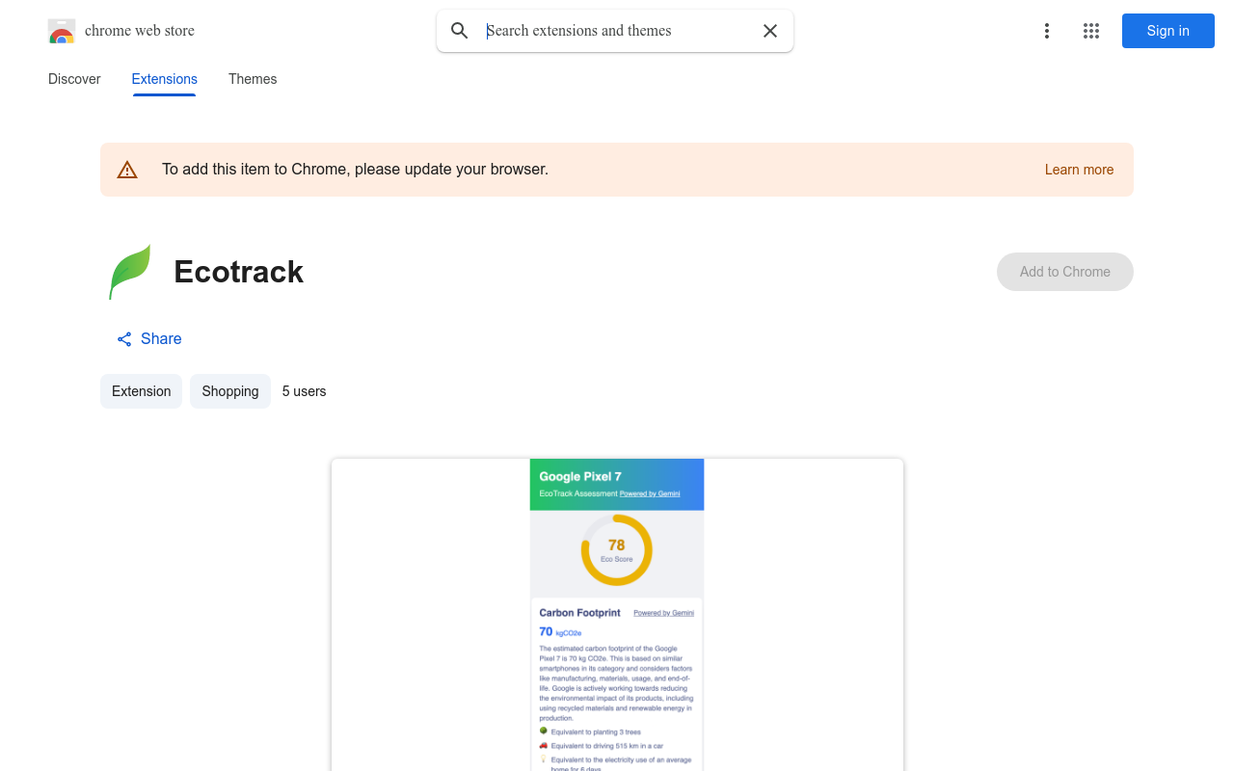Open the three-dot overflow menu
Screen dimensions: 1234x771
[x=1047, y=31]
